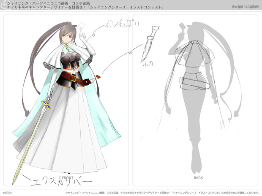Click the handwritten 小刀 knife label
The image size is (262, 196).
coord(147,64)
